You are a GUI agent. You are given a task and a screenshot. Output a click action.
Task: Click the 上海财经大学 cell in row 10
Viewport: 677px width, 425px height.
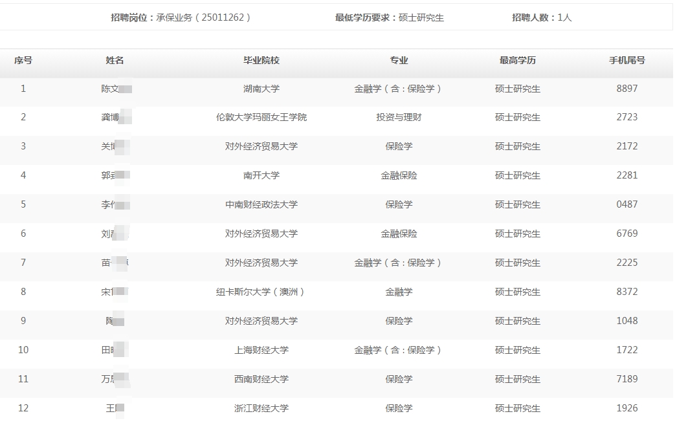261,350
